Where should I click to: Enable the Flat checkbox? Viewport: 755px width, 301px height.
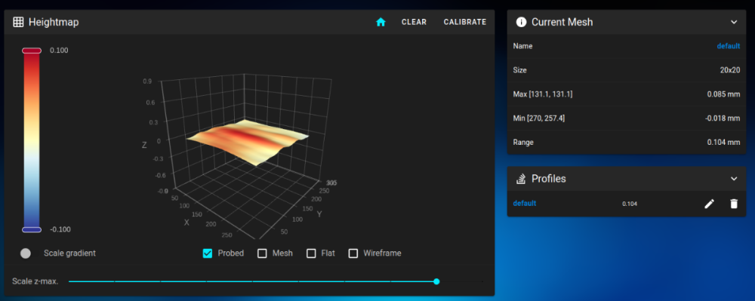pyautogui.click(x=311, y=253)
